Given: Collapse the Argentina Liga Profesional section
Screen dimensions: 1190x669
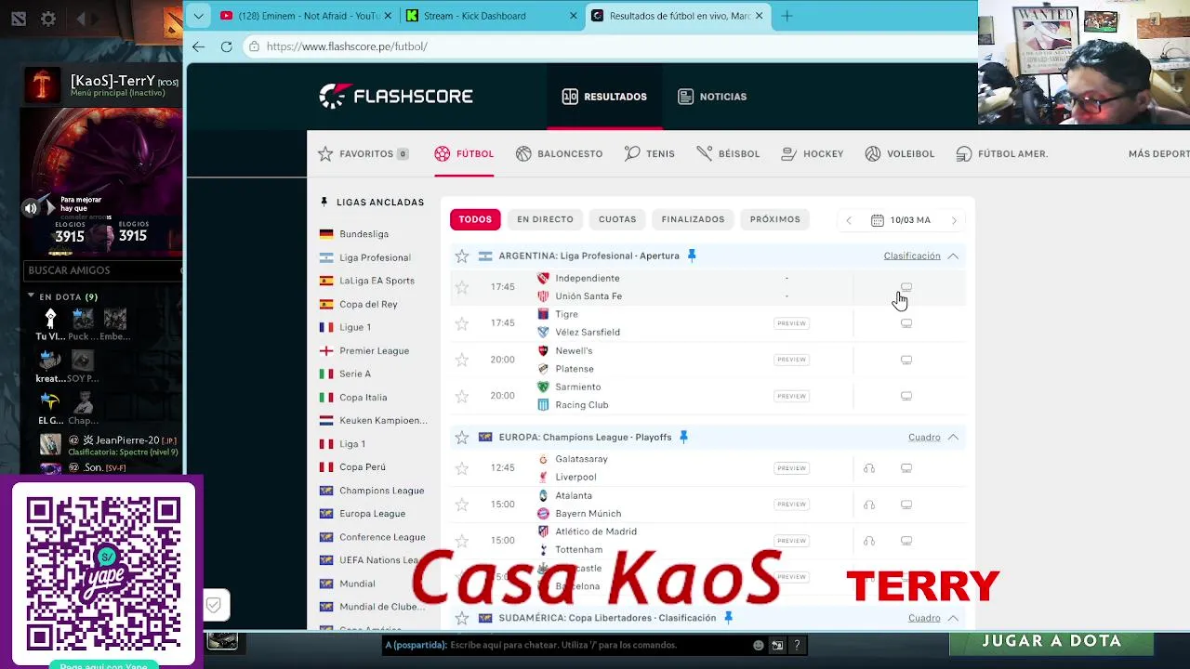Looking at the screenshot, I should (x=953, y=256).
